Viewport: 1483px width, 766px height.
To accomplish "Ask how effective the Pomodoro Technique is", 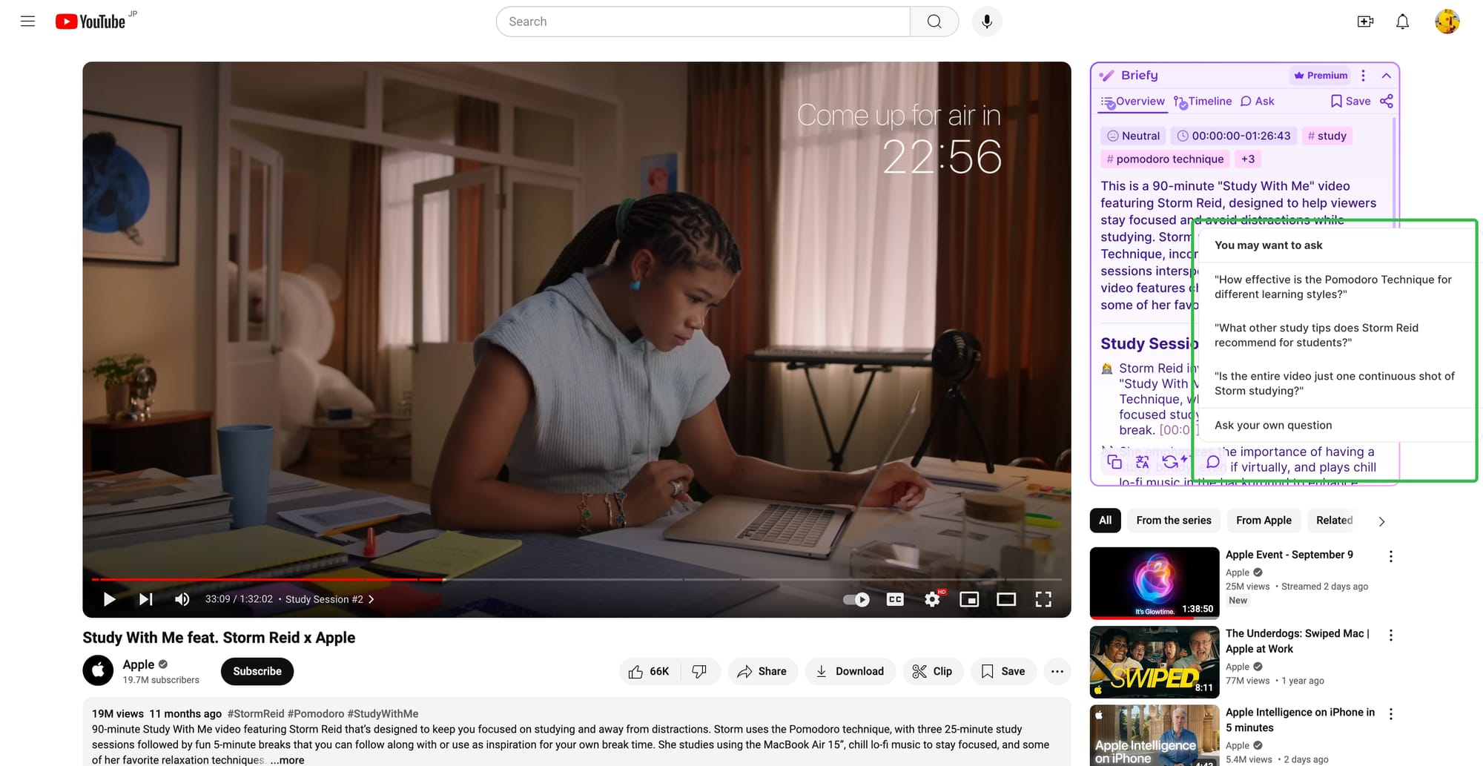I will 1333,287.
